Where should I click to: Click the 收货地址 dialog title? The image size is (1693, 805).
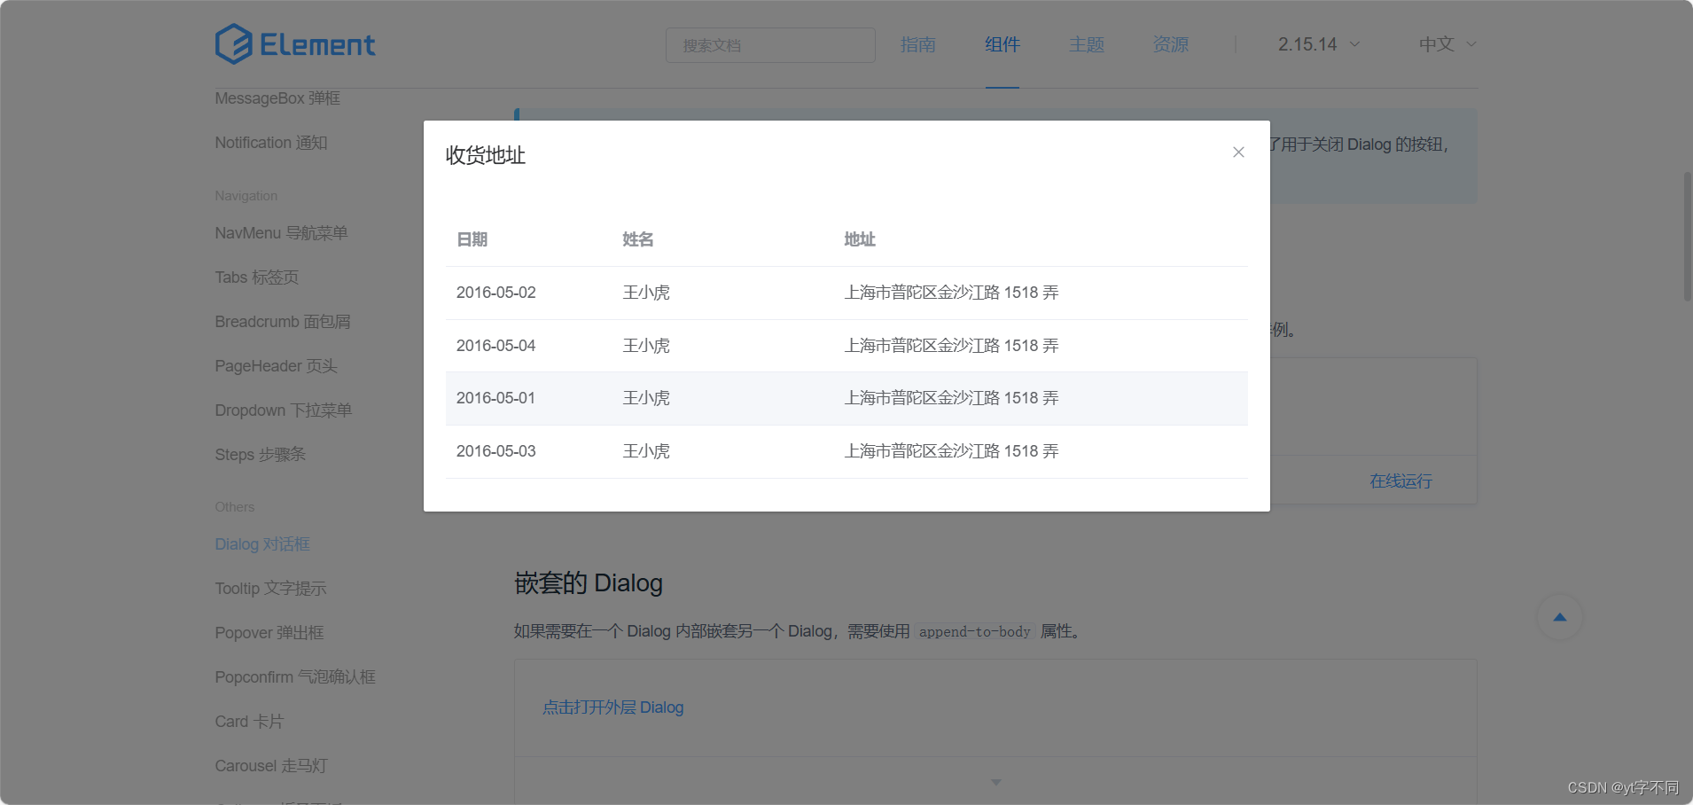pyautogui.click(x=486, y=155)
